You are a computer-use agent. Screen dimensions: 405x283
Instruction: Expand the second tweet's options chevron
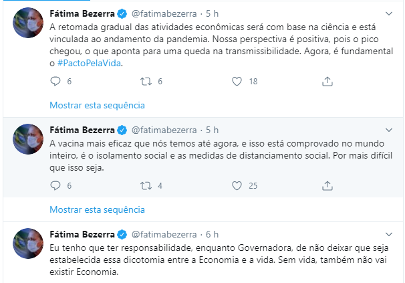(x=390, y=129)
